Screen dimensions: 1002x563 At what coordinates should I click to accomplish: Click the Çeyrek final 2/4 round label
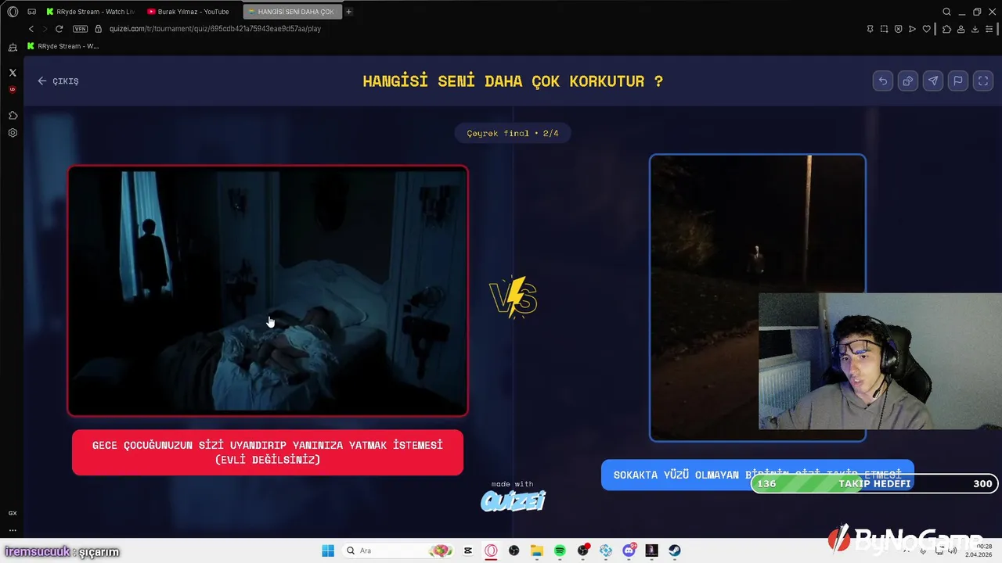[x=513, y=133]
